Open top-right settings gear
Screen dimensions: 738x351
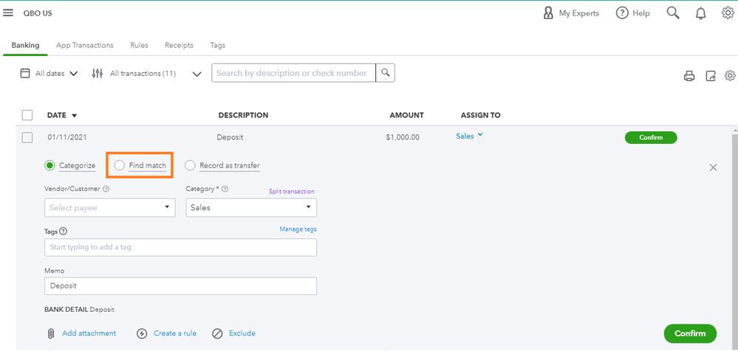(x=728, y=13)
